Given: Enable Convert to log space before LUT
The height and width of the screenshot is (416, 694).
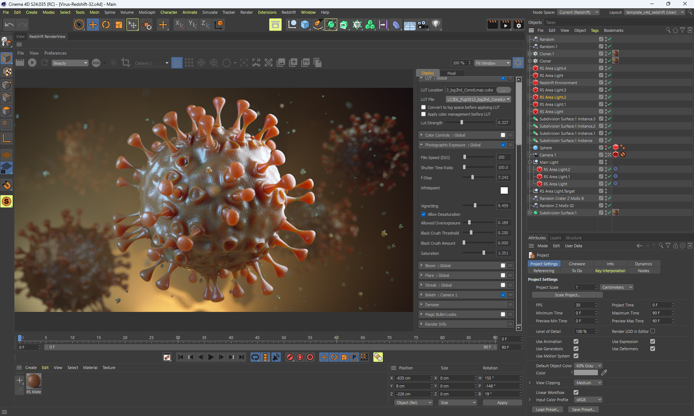Looking at the screenshot, I should tap(423, 107).
